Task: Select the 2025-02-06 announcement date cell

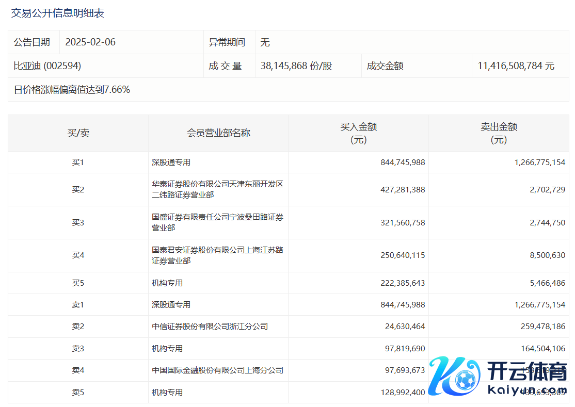Action: 90,42
